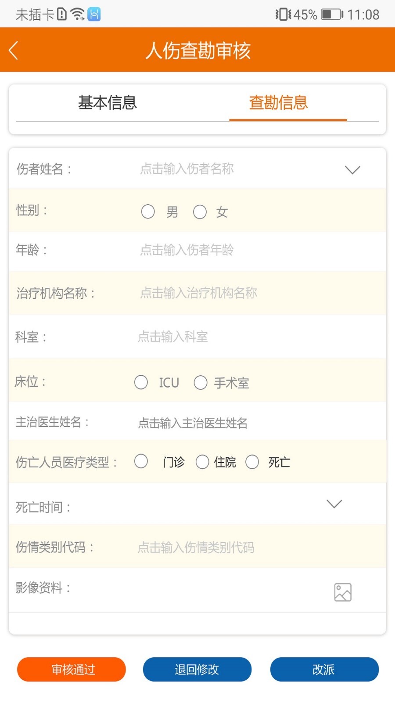Screen dimensions: 395x703
Task: Select the 住院 medical type option
Action: click(x=202, y=462)
